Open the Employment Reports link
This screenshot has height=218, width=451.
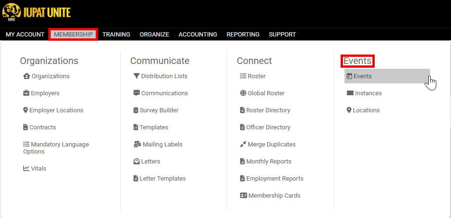275,178
